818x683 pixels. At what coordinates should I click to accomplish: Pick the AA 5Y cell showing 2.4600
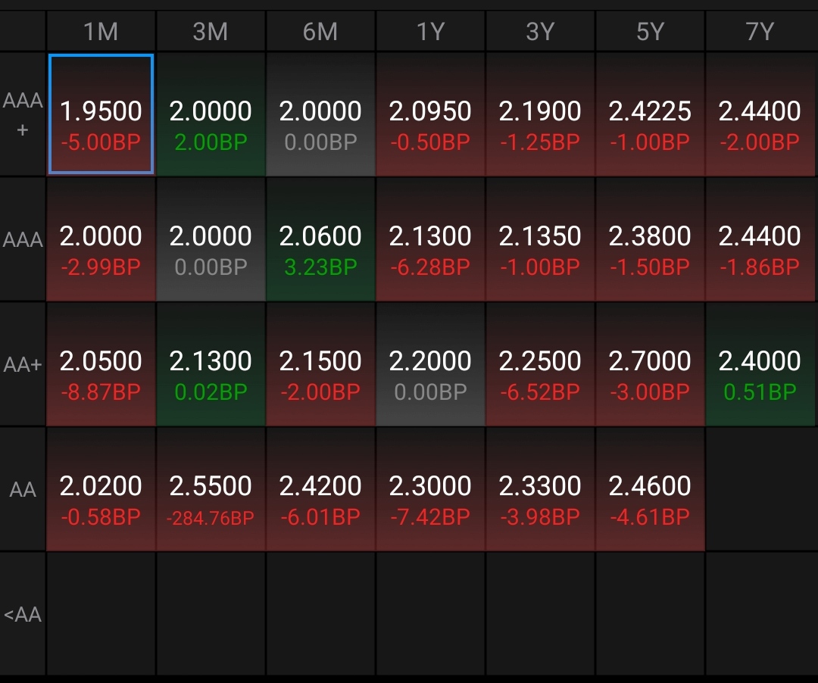[x=650, y=489]
